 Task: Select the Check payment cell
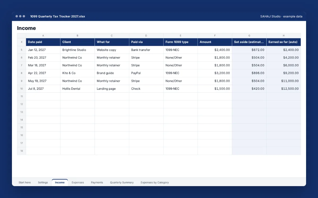coord(146,89)
